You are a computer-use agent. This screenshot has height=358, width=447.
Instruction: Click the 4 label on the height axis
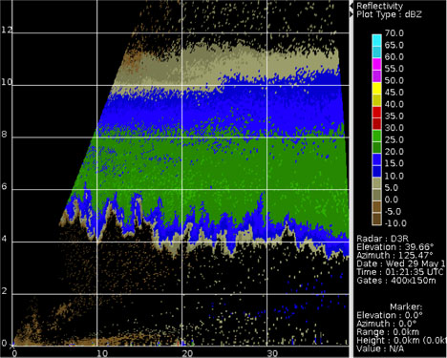coord(4,239)
